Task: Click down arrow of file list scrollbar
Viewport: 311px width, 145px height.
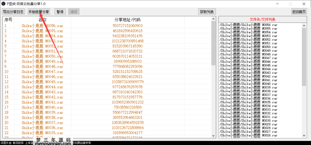Action: point(304,136)
